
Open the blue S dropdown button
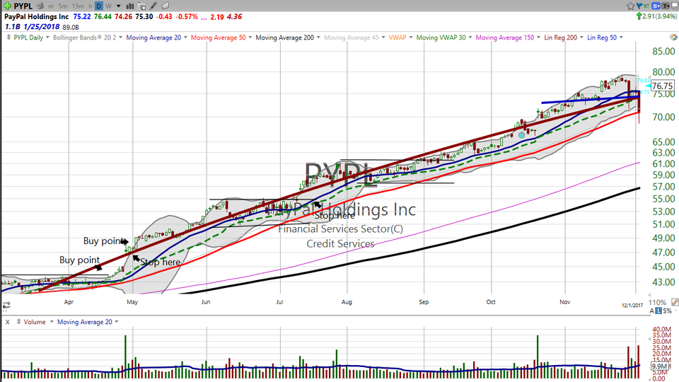pos(656,6)
